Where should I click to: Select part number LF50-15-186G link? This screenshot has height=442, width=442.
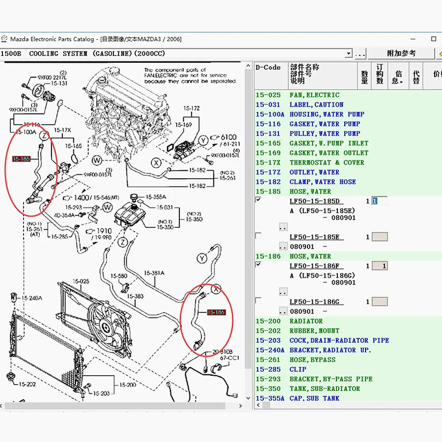coord(317,302)
